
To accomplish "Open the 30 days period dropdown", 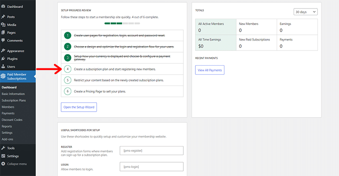I will tap(306, 12).
